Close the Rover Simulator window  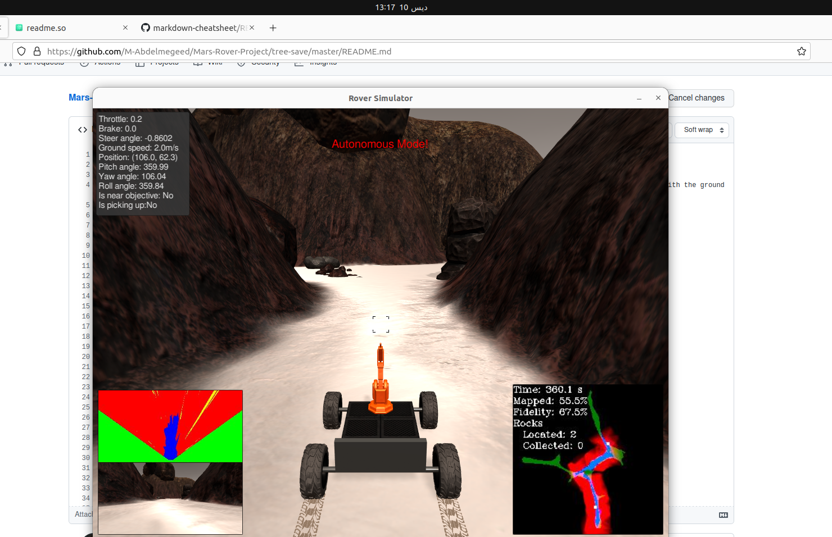[x=658, y=98]
